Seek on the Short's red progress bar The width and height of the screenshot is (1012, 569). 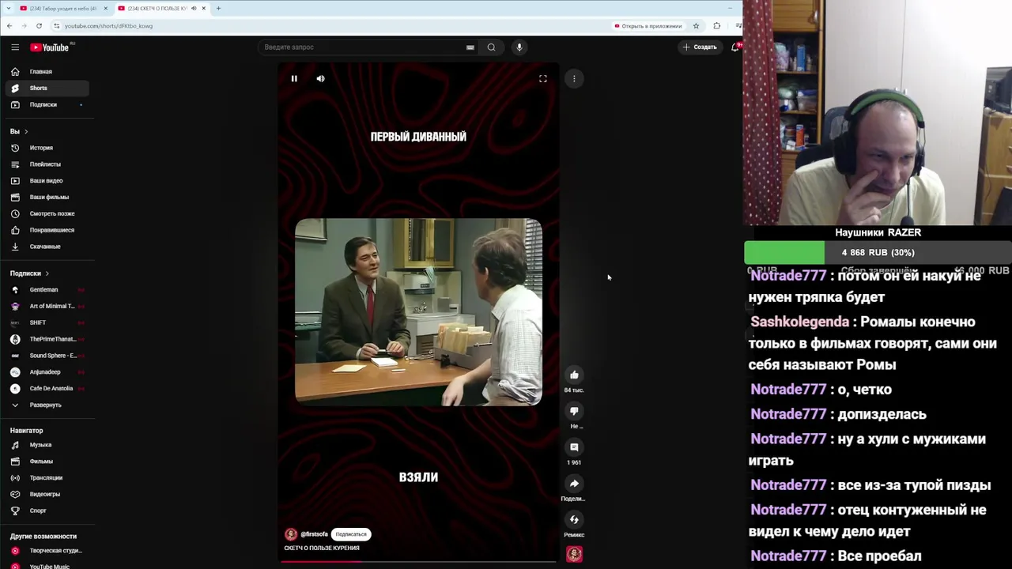[x=418, y=562]
